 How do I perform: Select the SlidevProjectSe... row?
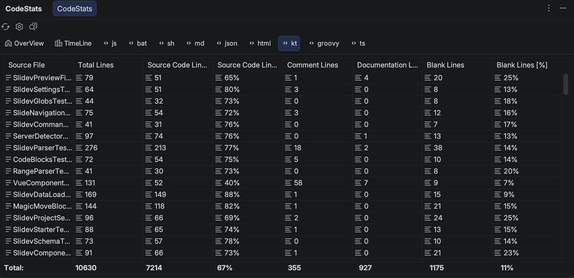(283, 218)
